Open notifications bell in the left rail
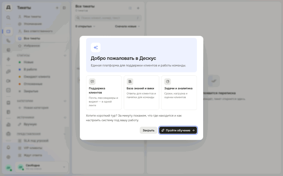 [x=8, y=148]
